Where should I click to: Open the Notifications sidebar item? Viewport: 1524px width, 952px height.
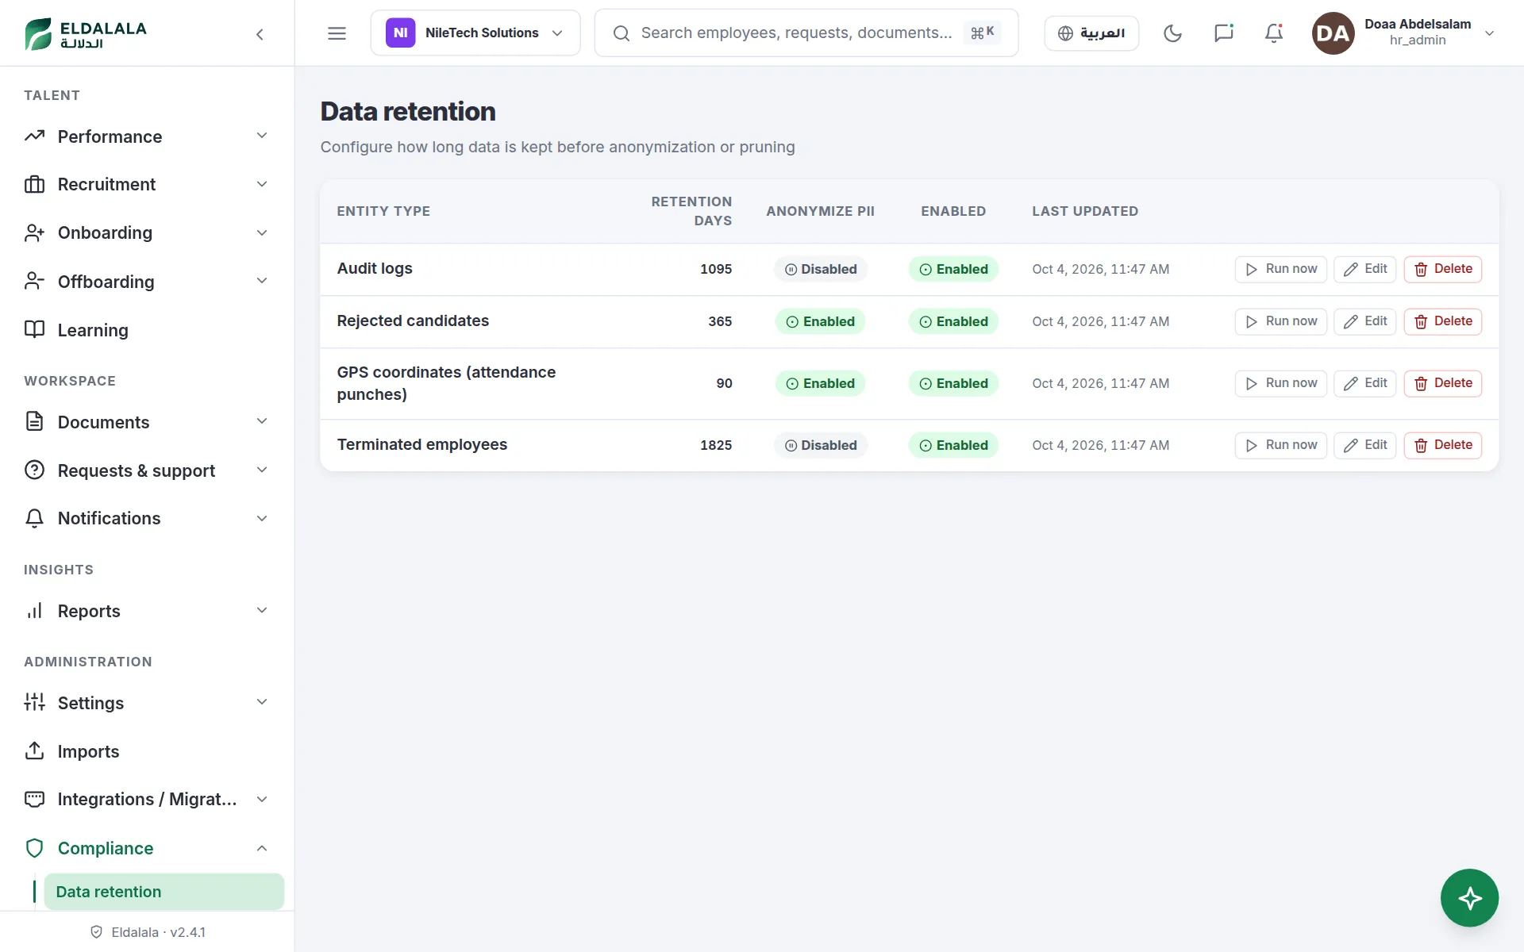coord(147,518)
